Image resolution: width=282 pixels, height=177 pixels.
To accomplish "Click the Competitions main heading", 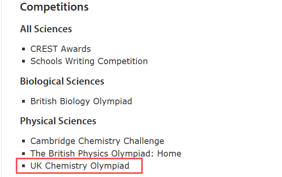I will [x=54, y=7].
